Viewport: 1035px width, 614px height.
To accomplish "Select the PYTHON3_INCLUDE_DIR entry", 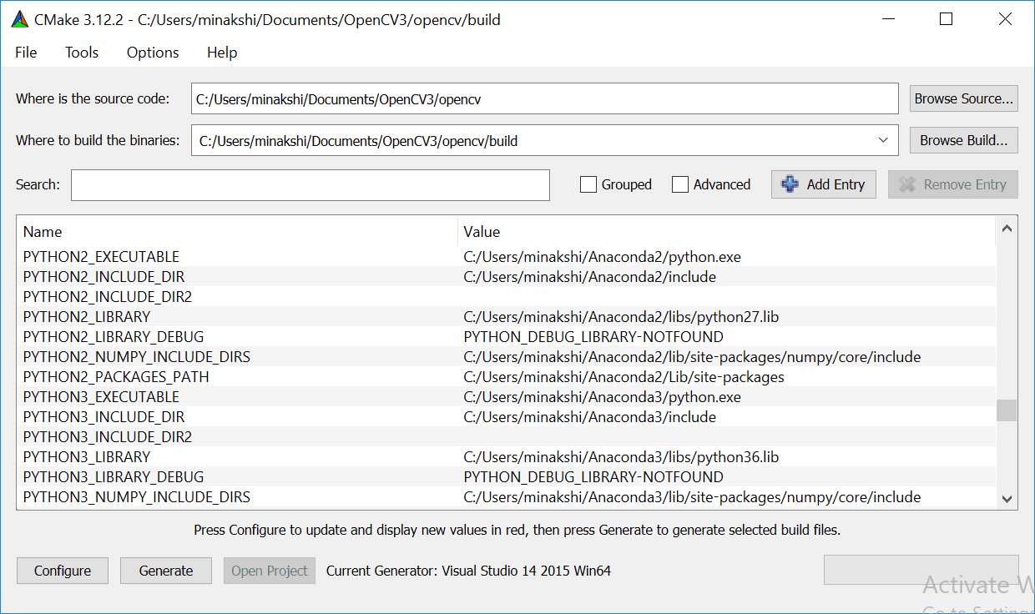I will 103,416.
